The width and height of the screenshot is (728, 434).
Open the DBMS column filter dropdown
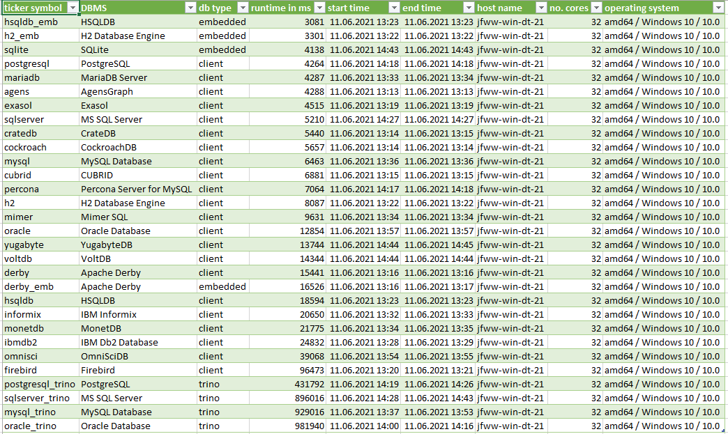pyautogui.click(x=190, y=8)
